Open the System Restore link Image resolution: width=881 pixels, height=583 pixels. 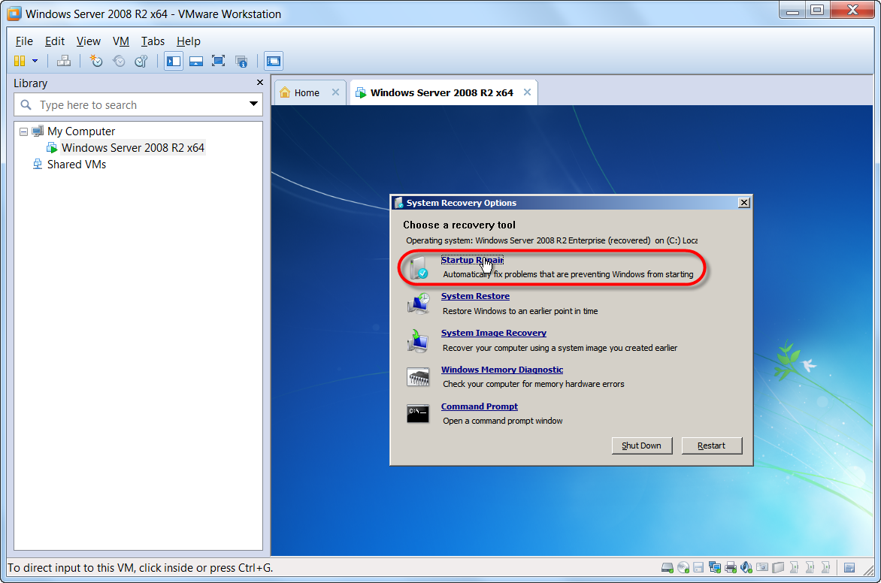click(475, 296)
